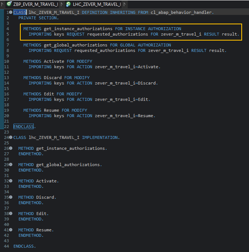Click cl_abap_behavior_handler superclass name
This screenshot has width=249, height=252.
click(181, 12)
